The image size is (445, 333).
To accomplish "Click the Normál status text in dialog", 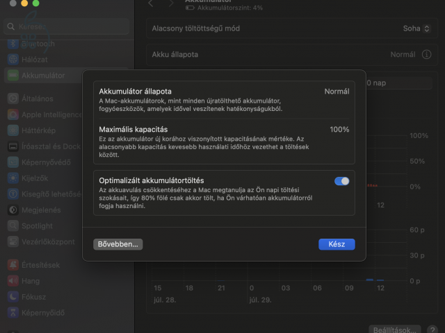I will click(x=337, y=92).
